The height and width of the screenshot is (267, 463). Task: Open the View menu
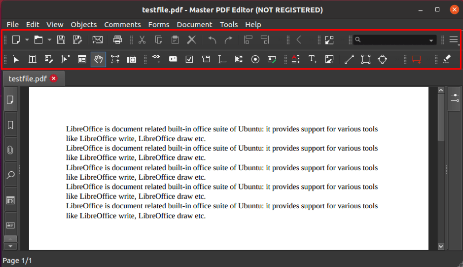[55, 25]
